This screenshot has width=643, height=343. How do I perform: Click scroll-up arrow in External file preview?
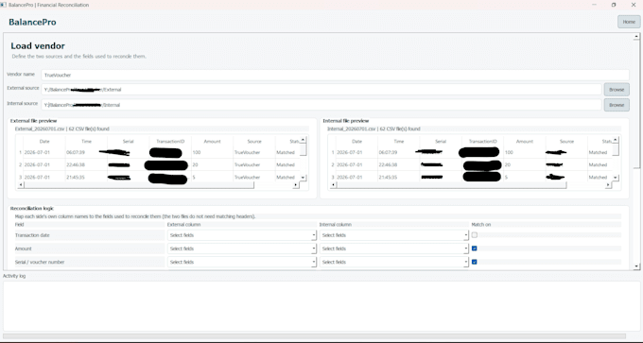(303, 140)
